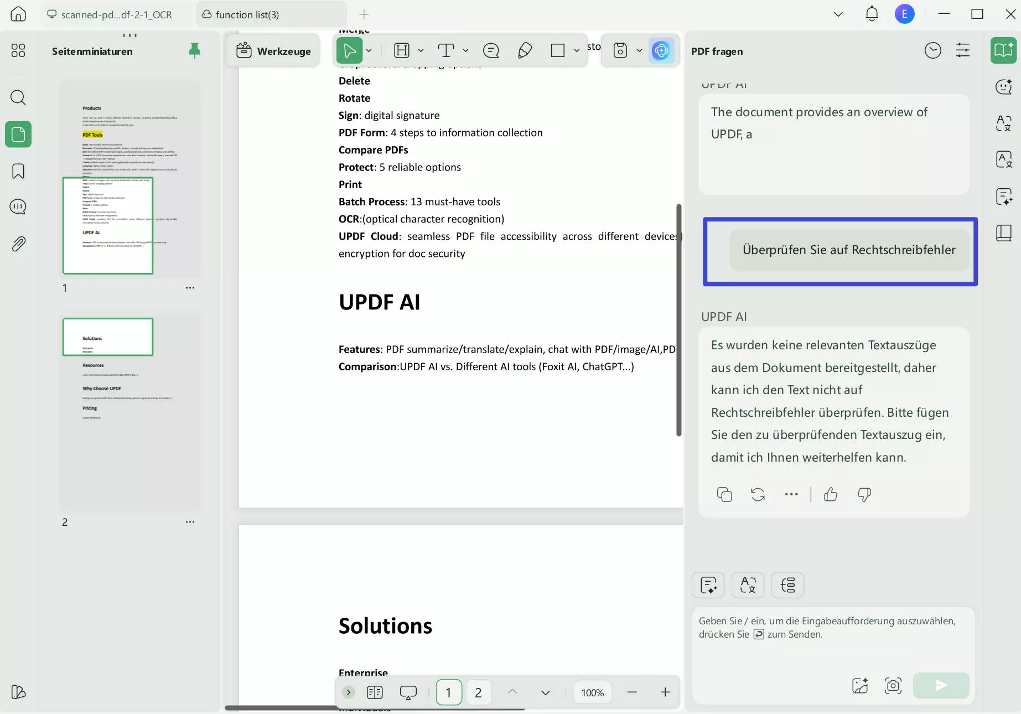Pin the Seitenminiaturen panel
The height and width of the screenshot is (714, 1021).
(194, 50)
